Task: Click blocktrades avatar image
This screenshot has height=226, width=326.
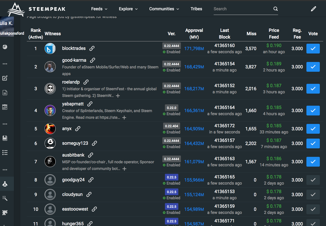Action: [50, 49]
